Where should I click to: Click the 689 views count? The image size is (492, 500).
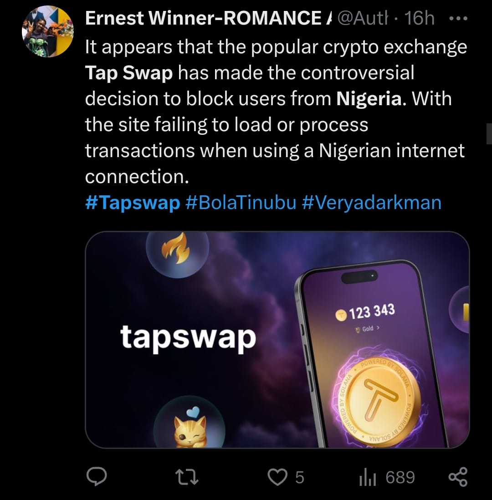coord(400,477)
